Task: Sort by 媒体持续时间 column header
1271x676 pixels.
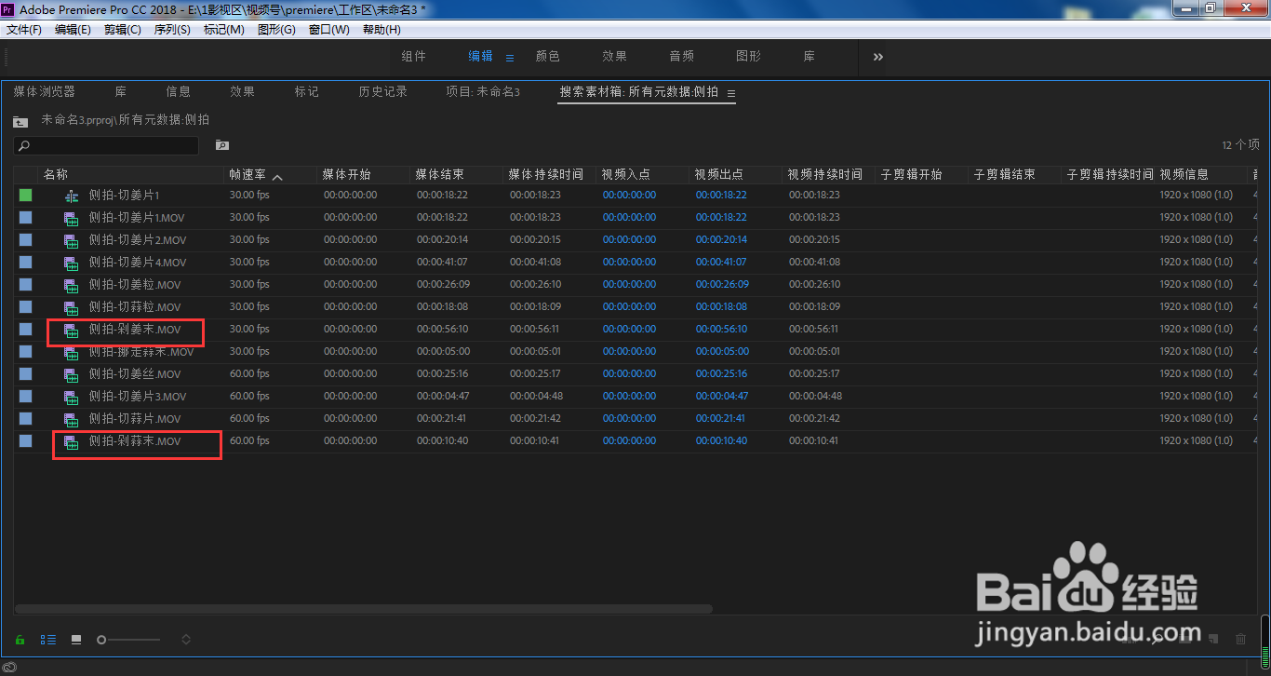Action: (546, 175)
